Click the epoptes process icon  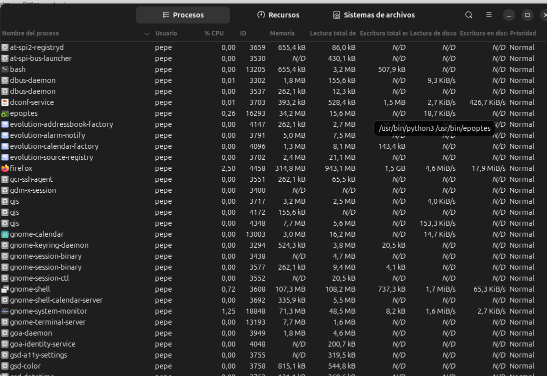pos(5,113)
